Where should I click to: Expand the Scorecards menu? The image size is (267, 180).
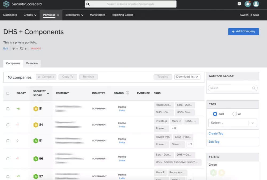coord(74,15)
